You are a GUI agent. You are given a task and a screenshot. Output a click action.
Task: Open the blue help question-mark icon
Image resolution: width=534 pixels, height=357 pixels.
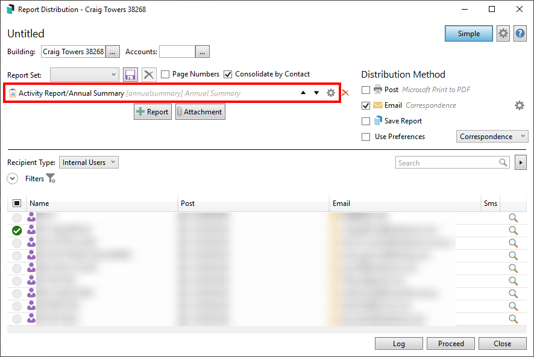[x=520, y=34]
